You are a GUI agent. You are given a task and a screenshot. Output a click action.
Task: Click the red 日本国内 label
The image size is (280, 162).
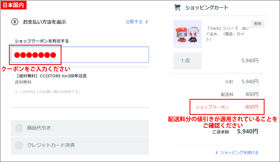(14, 5)
